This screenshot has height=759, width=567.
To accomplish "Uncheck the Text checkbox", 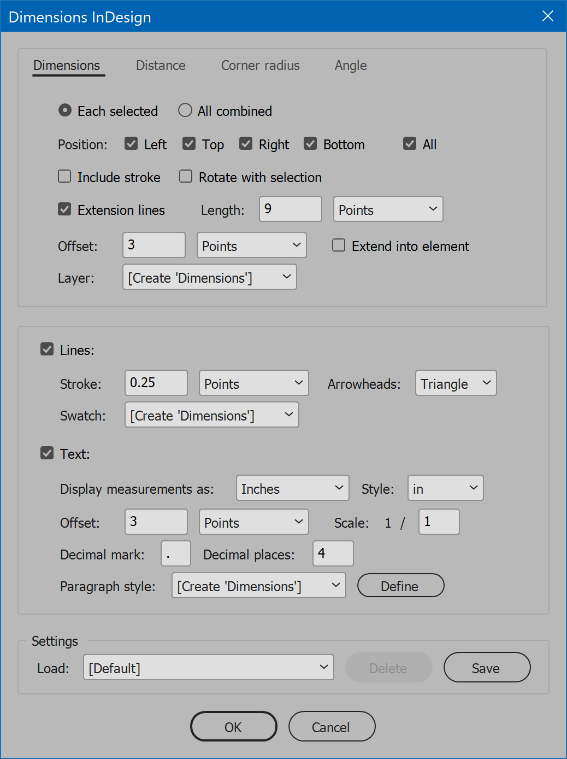I will (x=47, y=453).
